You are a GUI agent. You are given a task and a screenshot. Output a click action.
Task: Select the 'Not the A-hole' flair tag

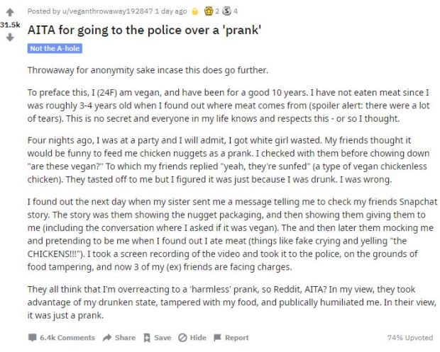coord(55,48)
